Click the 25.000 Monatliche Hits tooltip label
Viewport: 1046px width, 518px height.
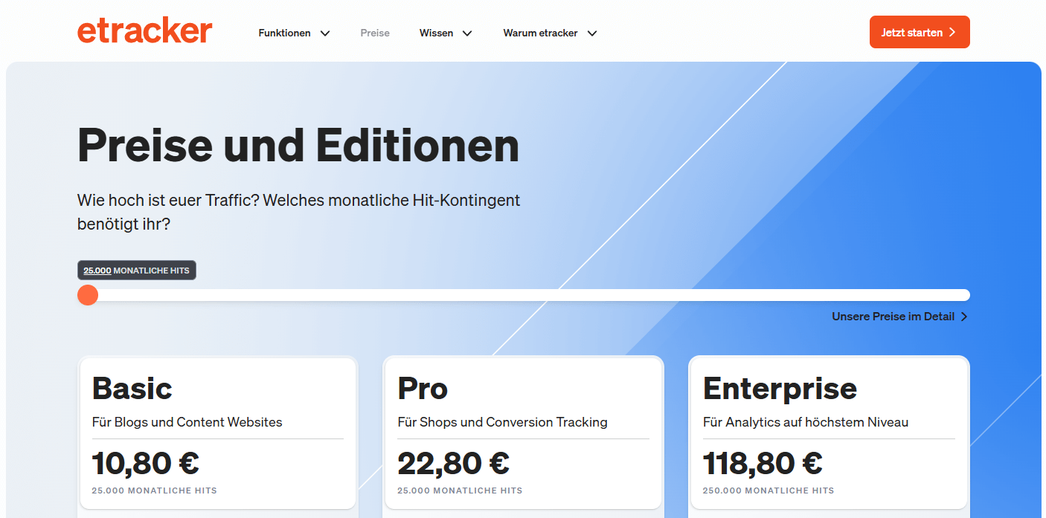137,271
